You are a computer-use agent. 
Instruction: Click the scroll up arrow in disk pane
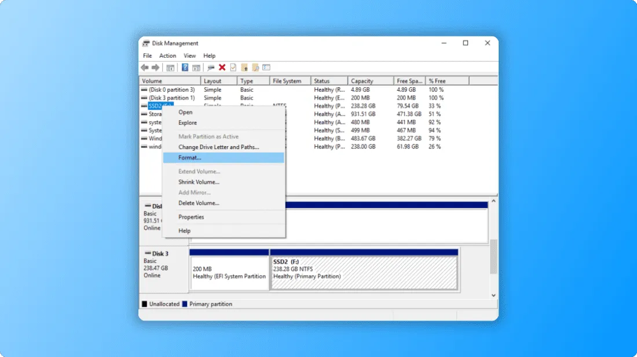[493, 201]
